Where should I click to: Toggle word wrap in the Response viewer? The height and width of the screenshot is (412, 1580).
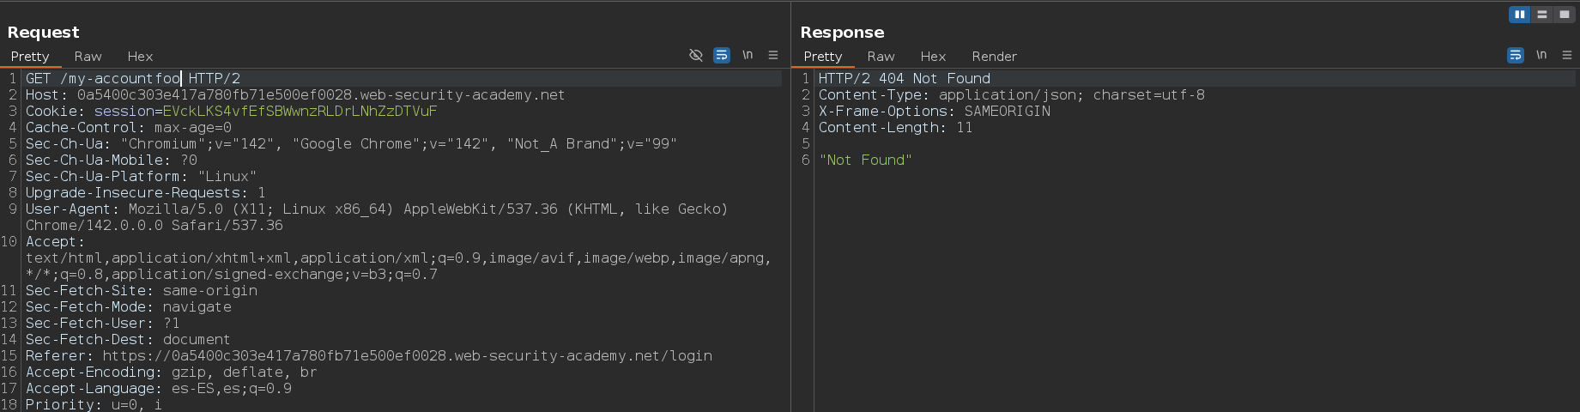(1516, 55)
